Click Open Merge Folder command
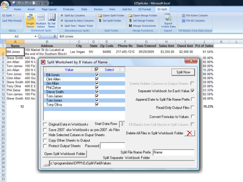 tap(143, 15)
